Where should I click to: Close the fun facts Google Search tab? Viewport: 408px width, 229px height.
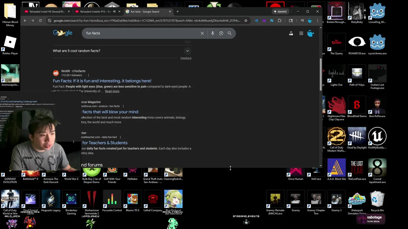[170, 11]
